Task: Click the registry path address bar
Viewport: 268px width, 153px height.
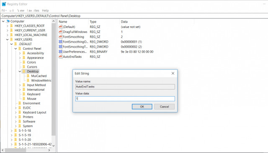Action: pyautogui.click(x=134, y=16)
